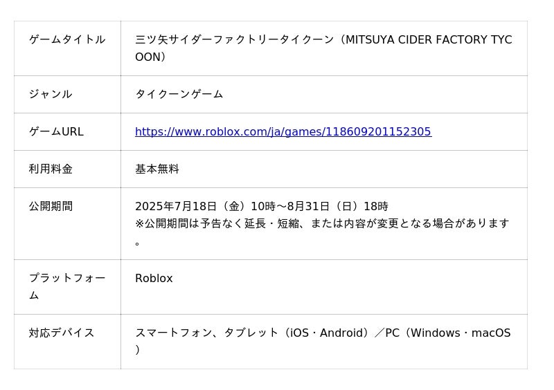Select the タイクーンゲーム genre value
Image resolution: width=554 pixels, height=390 pixels.
point(179,94)
